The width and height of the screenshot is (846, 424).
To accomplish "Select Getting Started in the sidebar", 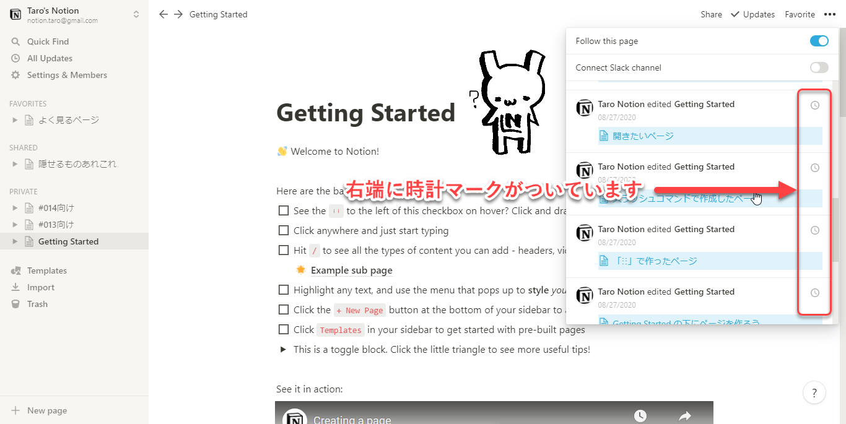I will 74,241.
